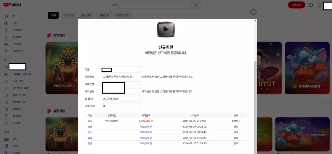Open the 슬롯 slot icon under explore

click(6, 139)
